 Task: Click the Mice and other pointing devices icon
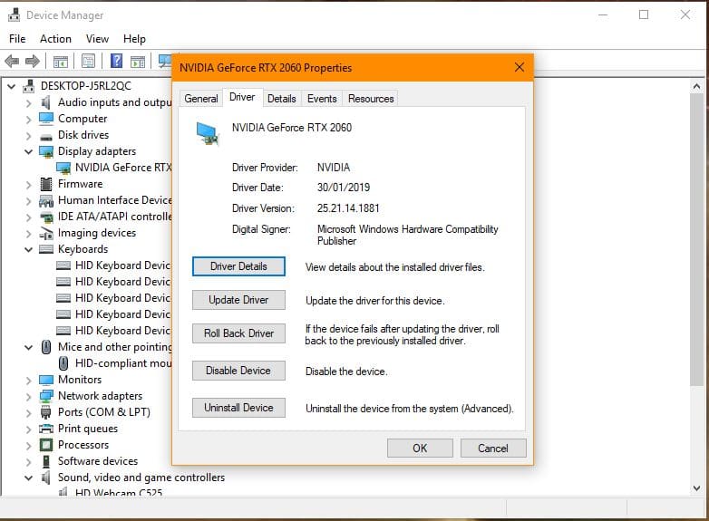coord(46,347)
